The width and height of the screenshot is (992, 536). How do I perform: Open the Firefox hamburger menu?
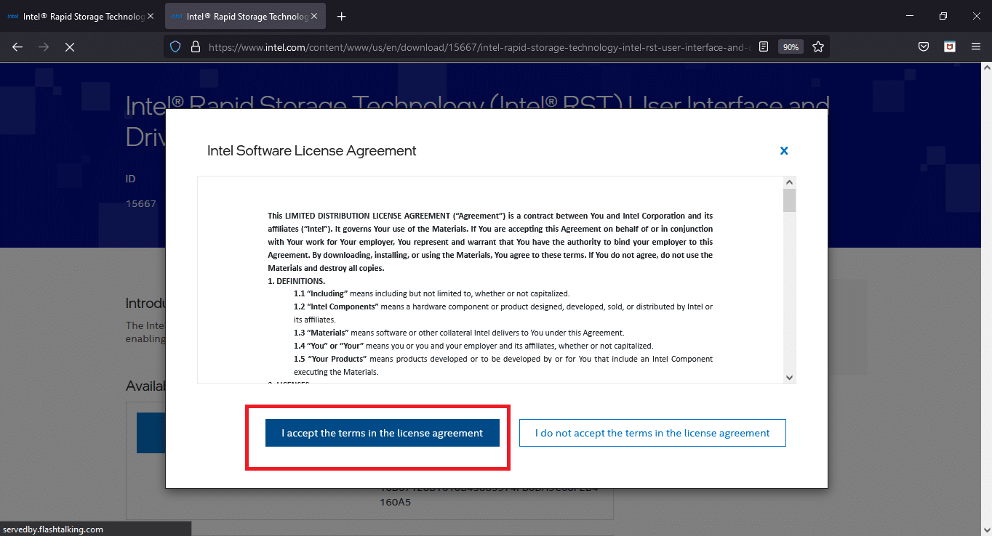(975, 46)
